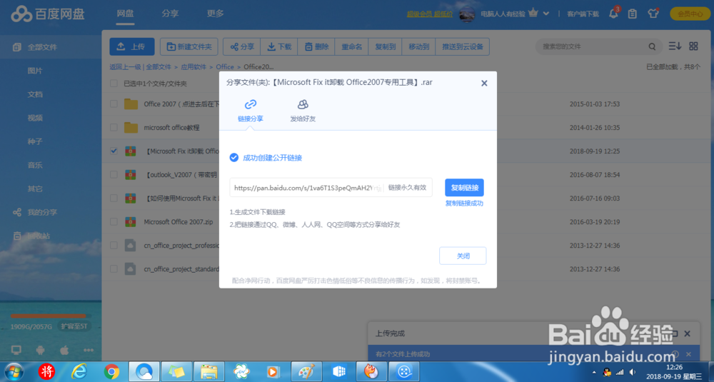Toggle the select-all files checkbox
The image size is (714, 382).
tap(114, 84)
